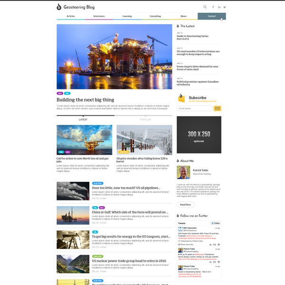This screenshot has width=285, height=285.
Task: Click the GAS tag under the featured image
Action: click(x=60, y=94)
